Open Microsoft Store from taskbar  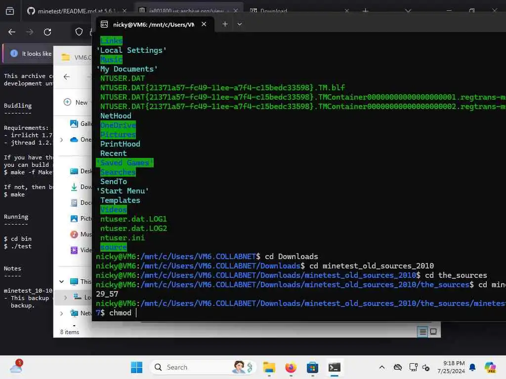[x=312, y=367]
